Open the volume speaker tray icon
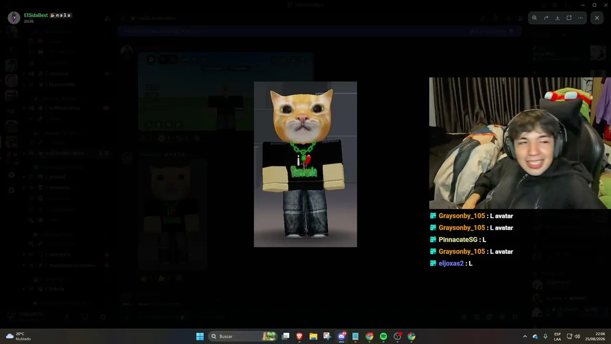Screen dimensions: 611x344 click(x=577, y=336)
